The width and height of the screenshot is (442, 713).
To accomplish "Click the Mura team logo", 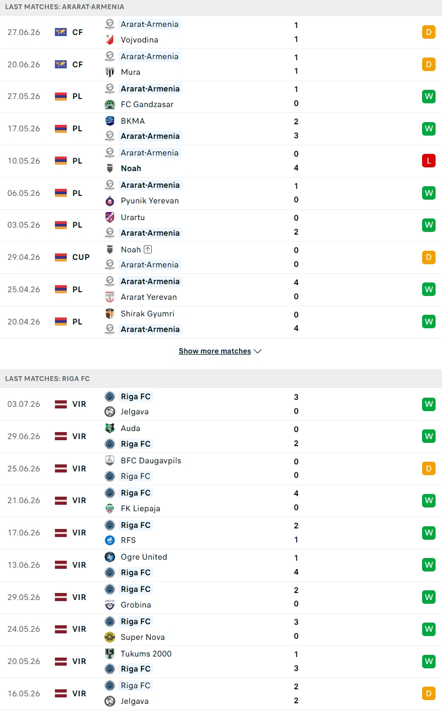I will [110, 72].
